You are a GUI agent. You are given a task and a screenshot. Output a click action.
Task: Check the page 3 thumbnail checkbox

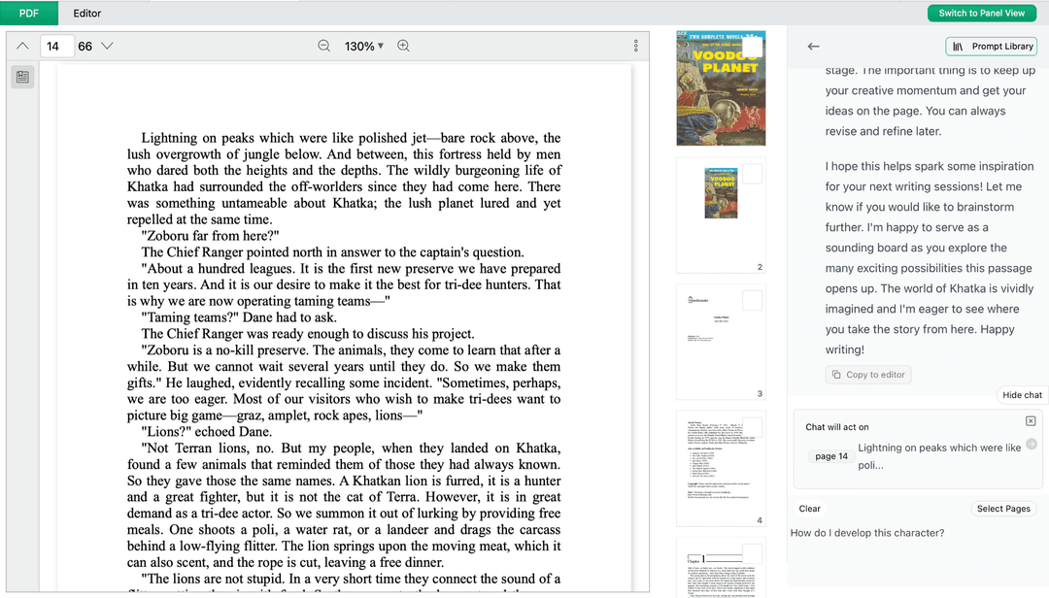tap(753, 300)
